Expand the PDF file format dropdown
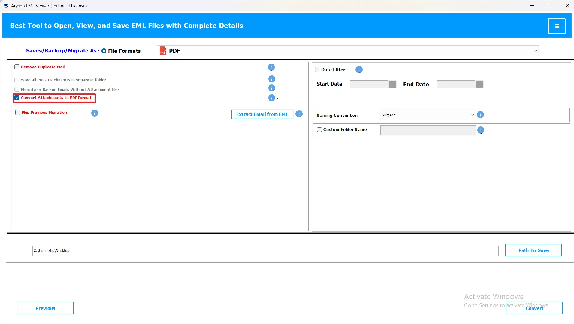Screen dimensions: 574x324 535,51
